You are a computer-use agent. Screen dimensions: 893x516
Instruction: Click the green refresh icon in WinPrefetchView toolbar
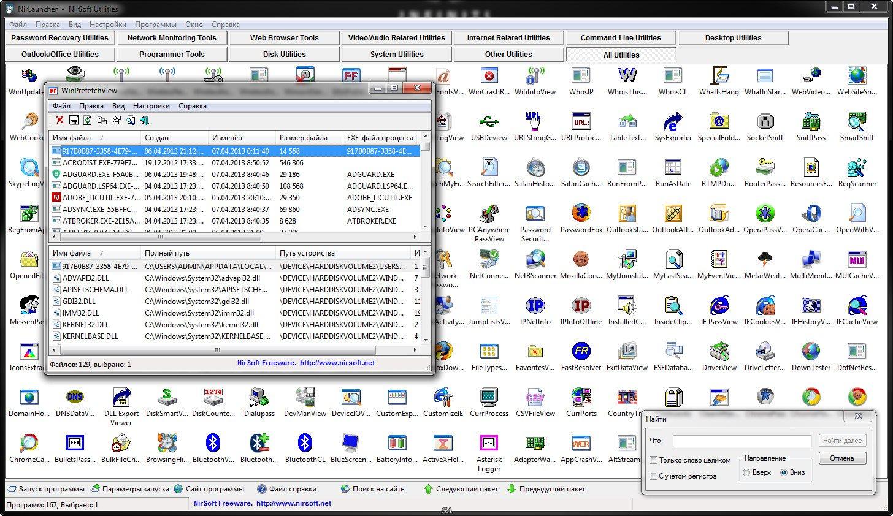pyautogui.click(x=88, y=120)
